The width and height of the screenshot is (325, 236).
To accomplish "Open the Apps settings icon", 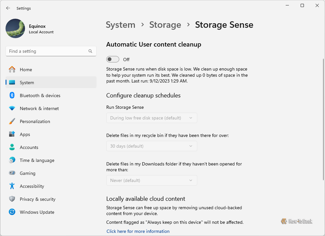I will point(12,134).
